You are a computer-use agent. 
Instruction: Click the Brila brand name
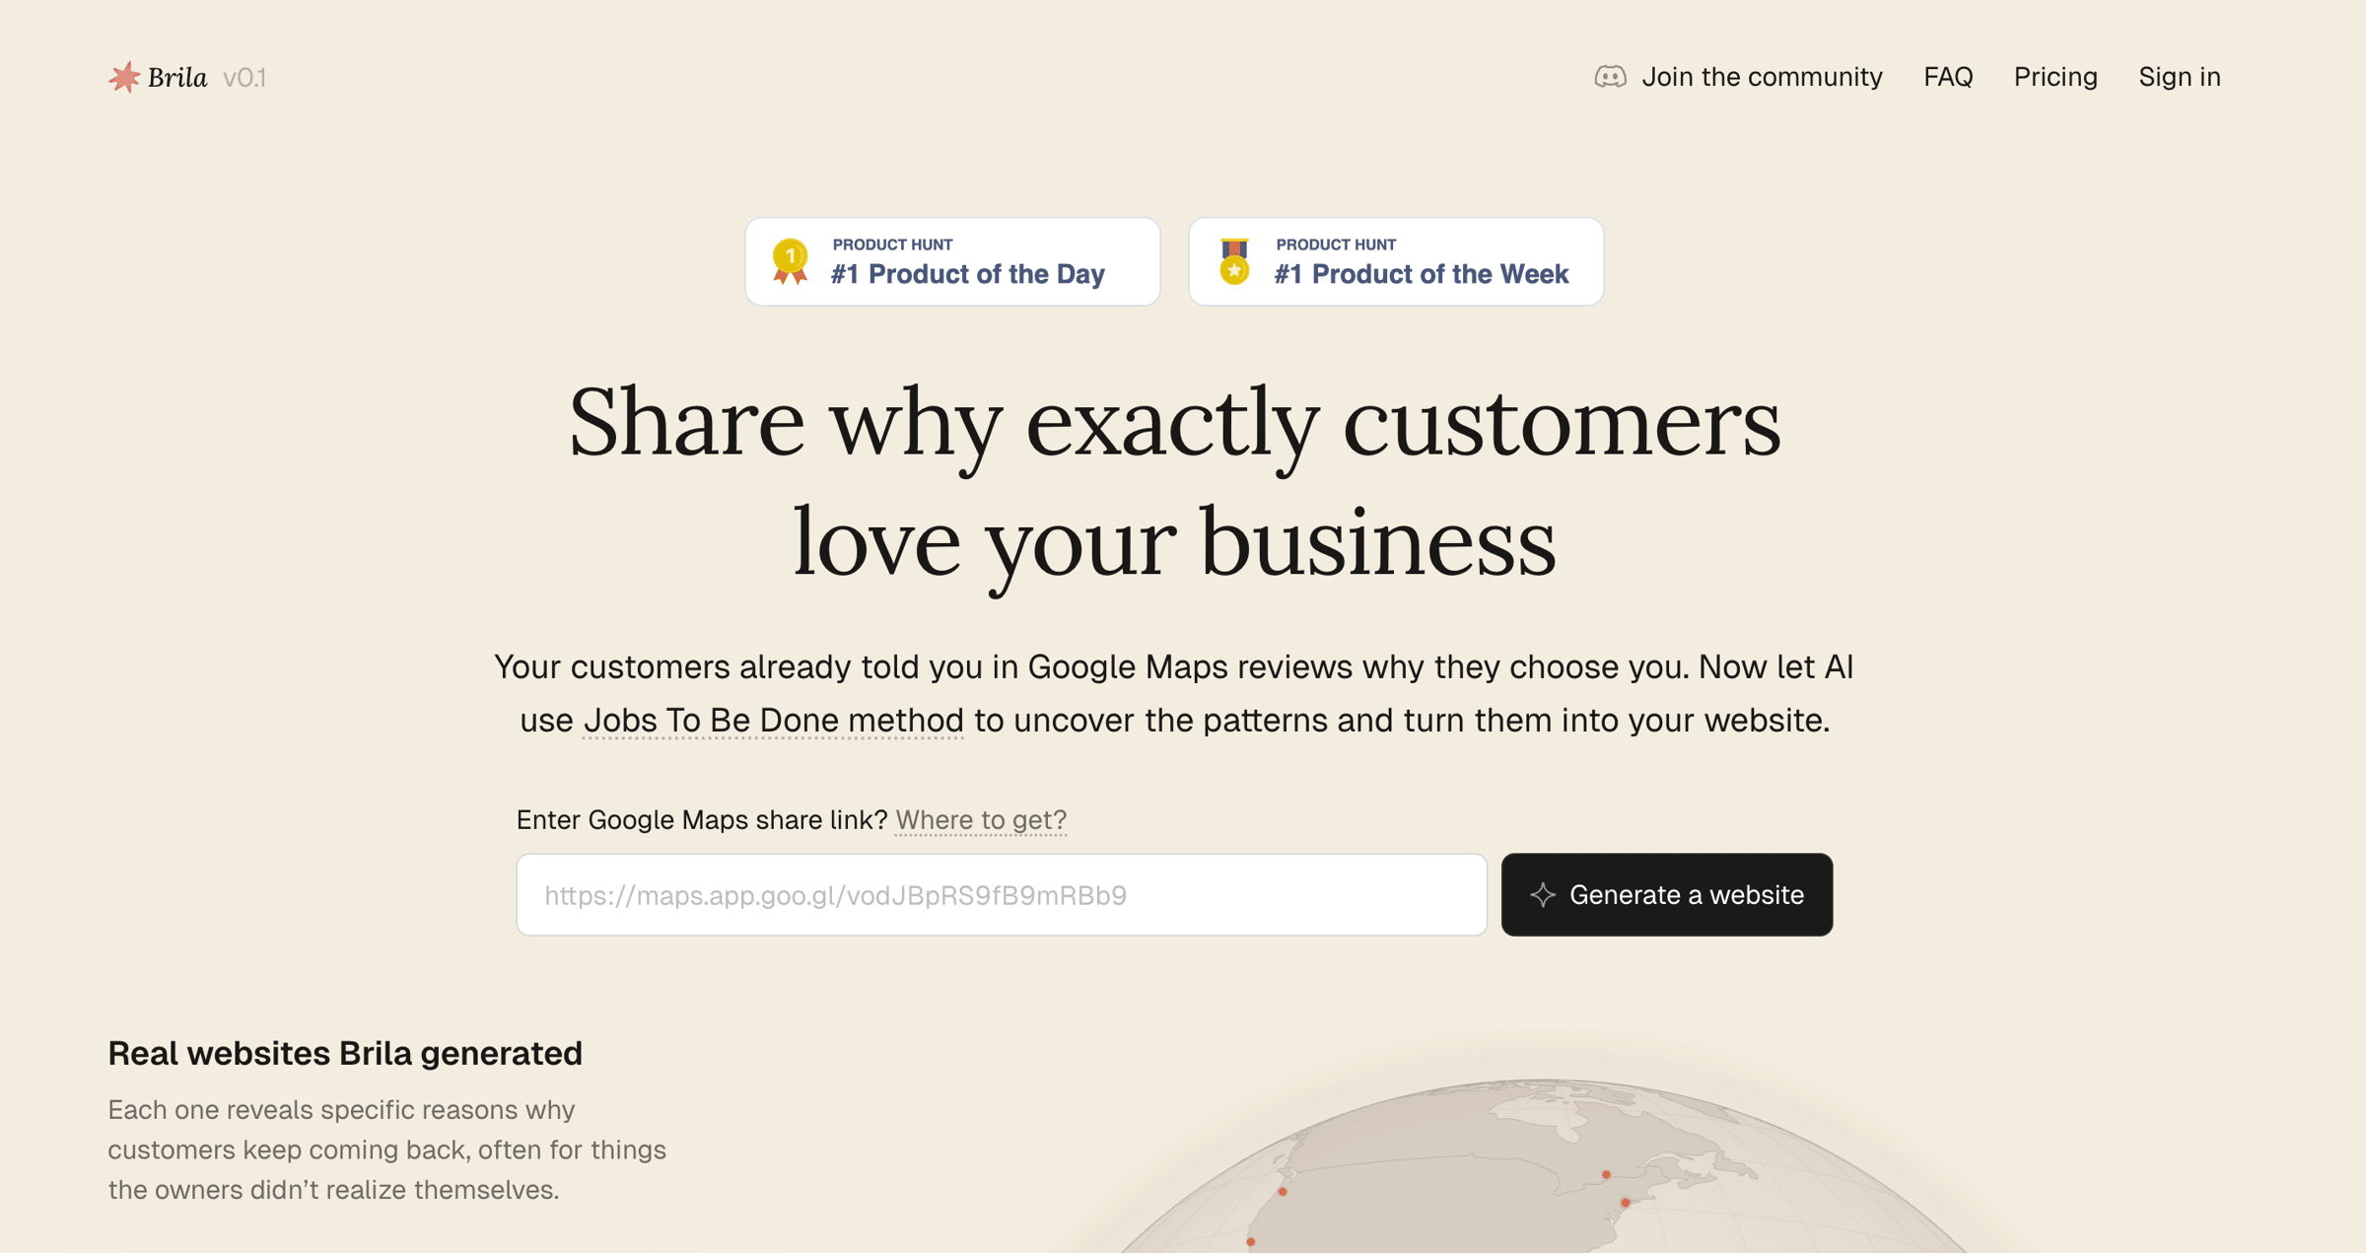(177, 78)
